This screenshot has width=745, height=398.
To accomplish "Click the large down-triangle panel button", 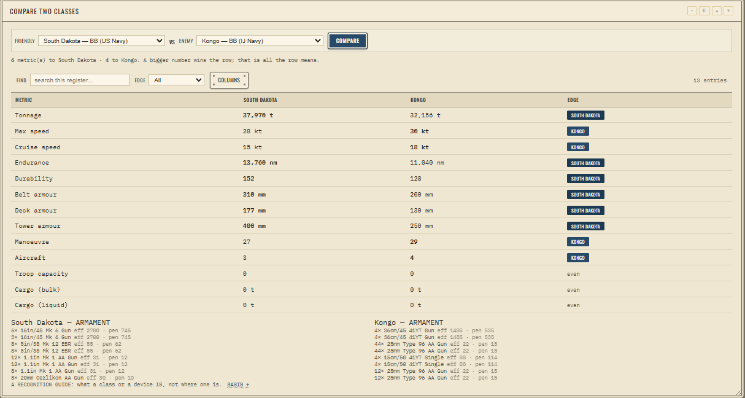I will [x=728, y=10].
